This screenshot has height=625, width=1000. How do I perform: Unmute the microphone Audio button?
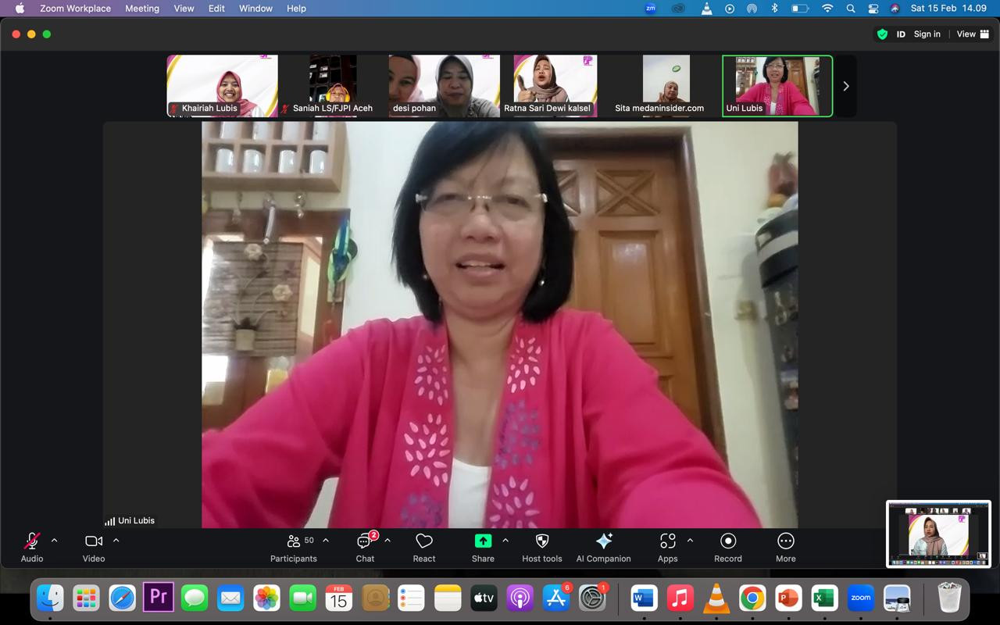click(32, 547)
